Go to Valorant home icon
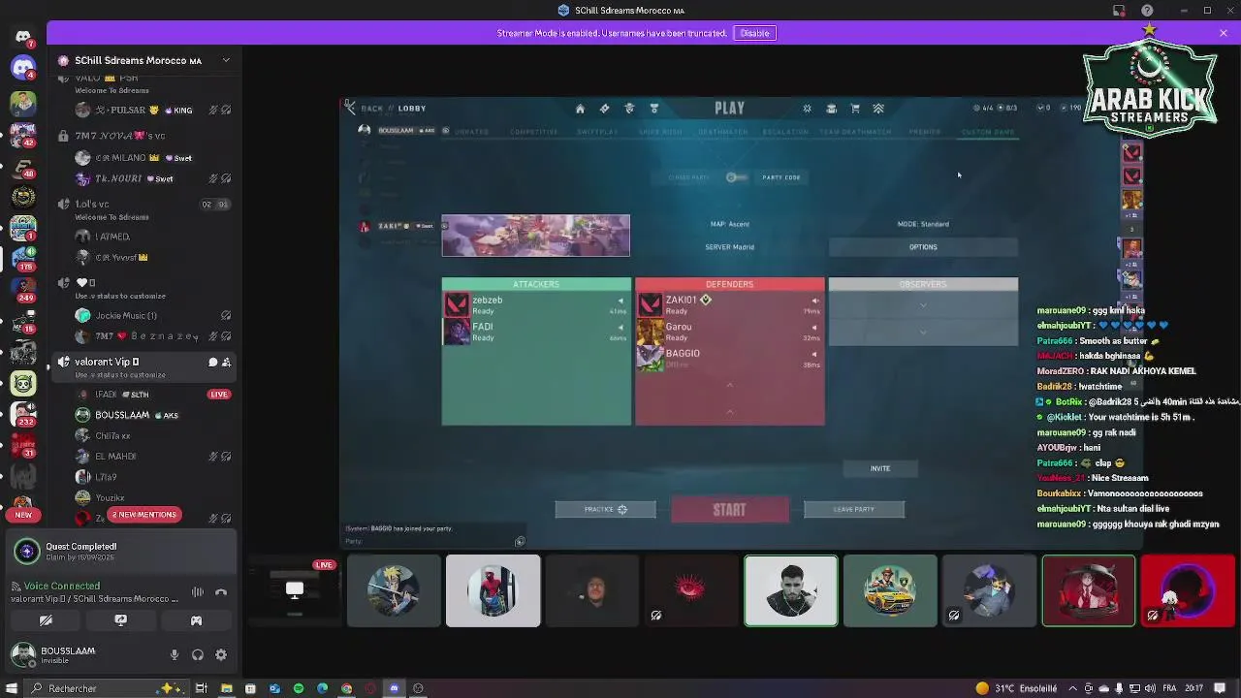This screenshot has height=698, width=1241. [x=580, y=109]
